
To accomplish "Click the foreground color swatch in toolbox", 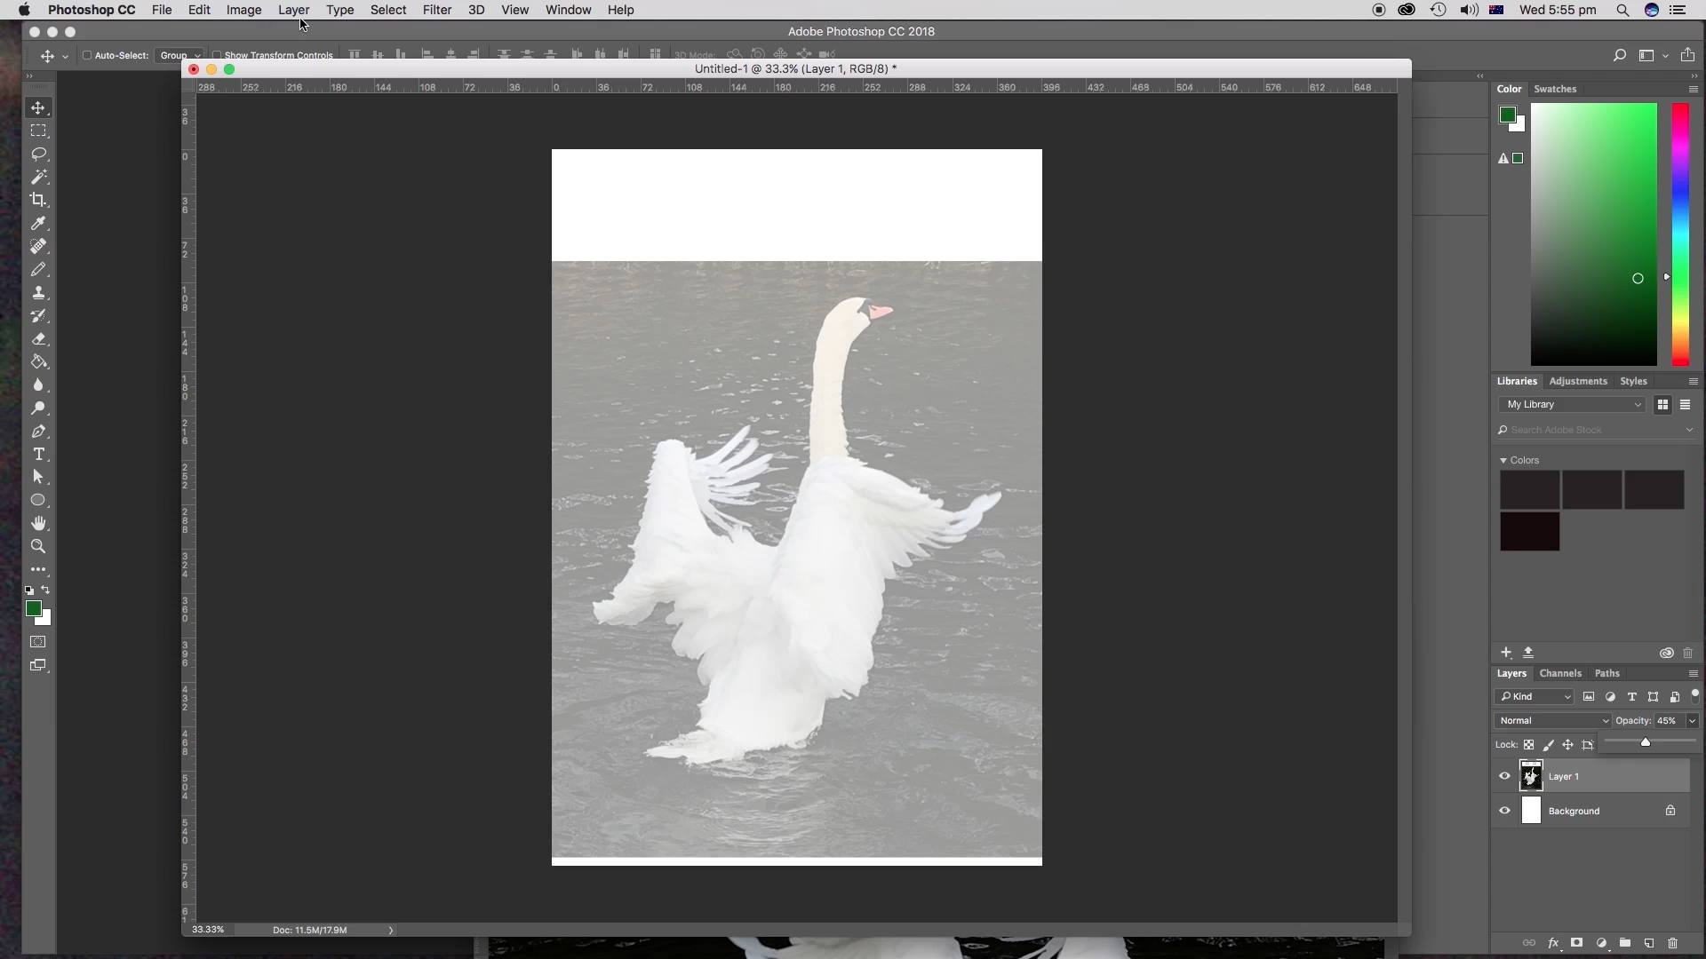I will click(x=33, y=608).
